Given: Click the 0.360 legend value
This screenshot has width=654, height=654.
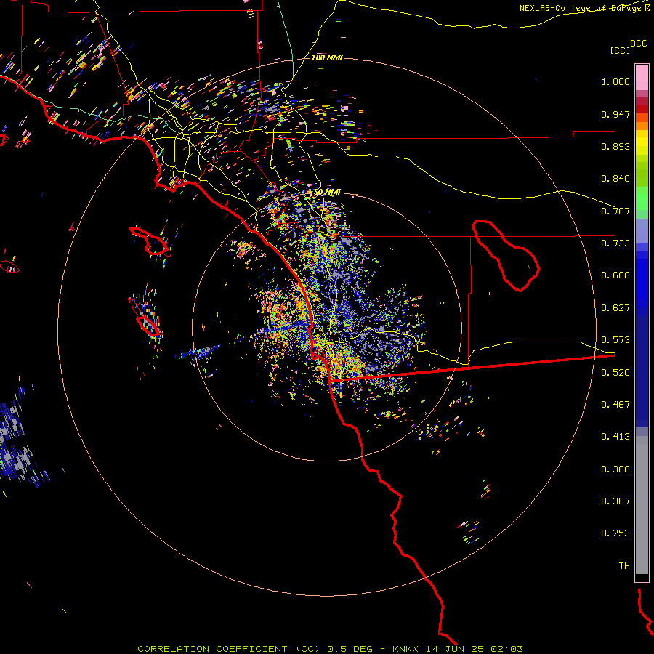Looking at the screenshot, I should [615, 469].
